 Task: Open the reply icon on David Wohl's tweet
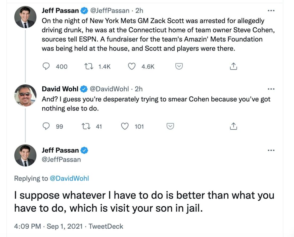(46, 126)
